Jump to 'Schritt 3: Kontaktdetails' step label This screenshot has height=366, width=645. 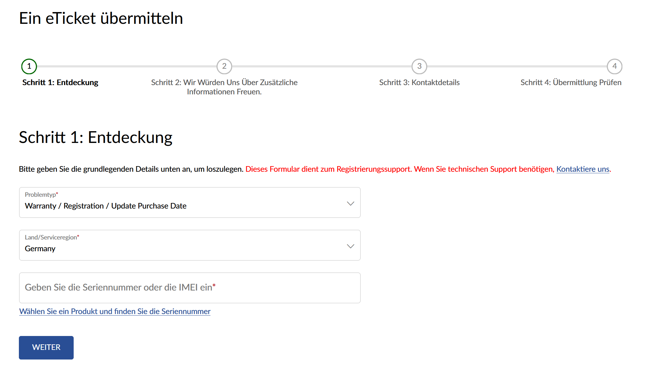coord(419,83)
